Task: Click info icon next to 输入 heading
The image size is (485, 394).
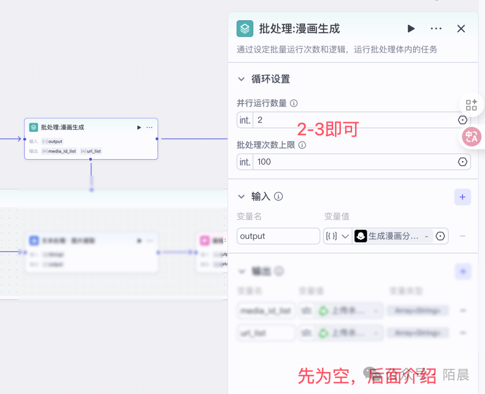Action: coord(278,197)
